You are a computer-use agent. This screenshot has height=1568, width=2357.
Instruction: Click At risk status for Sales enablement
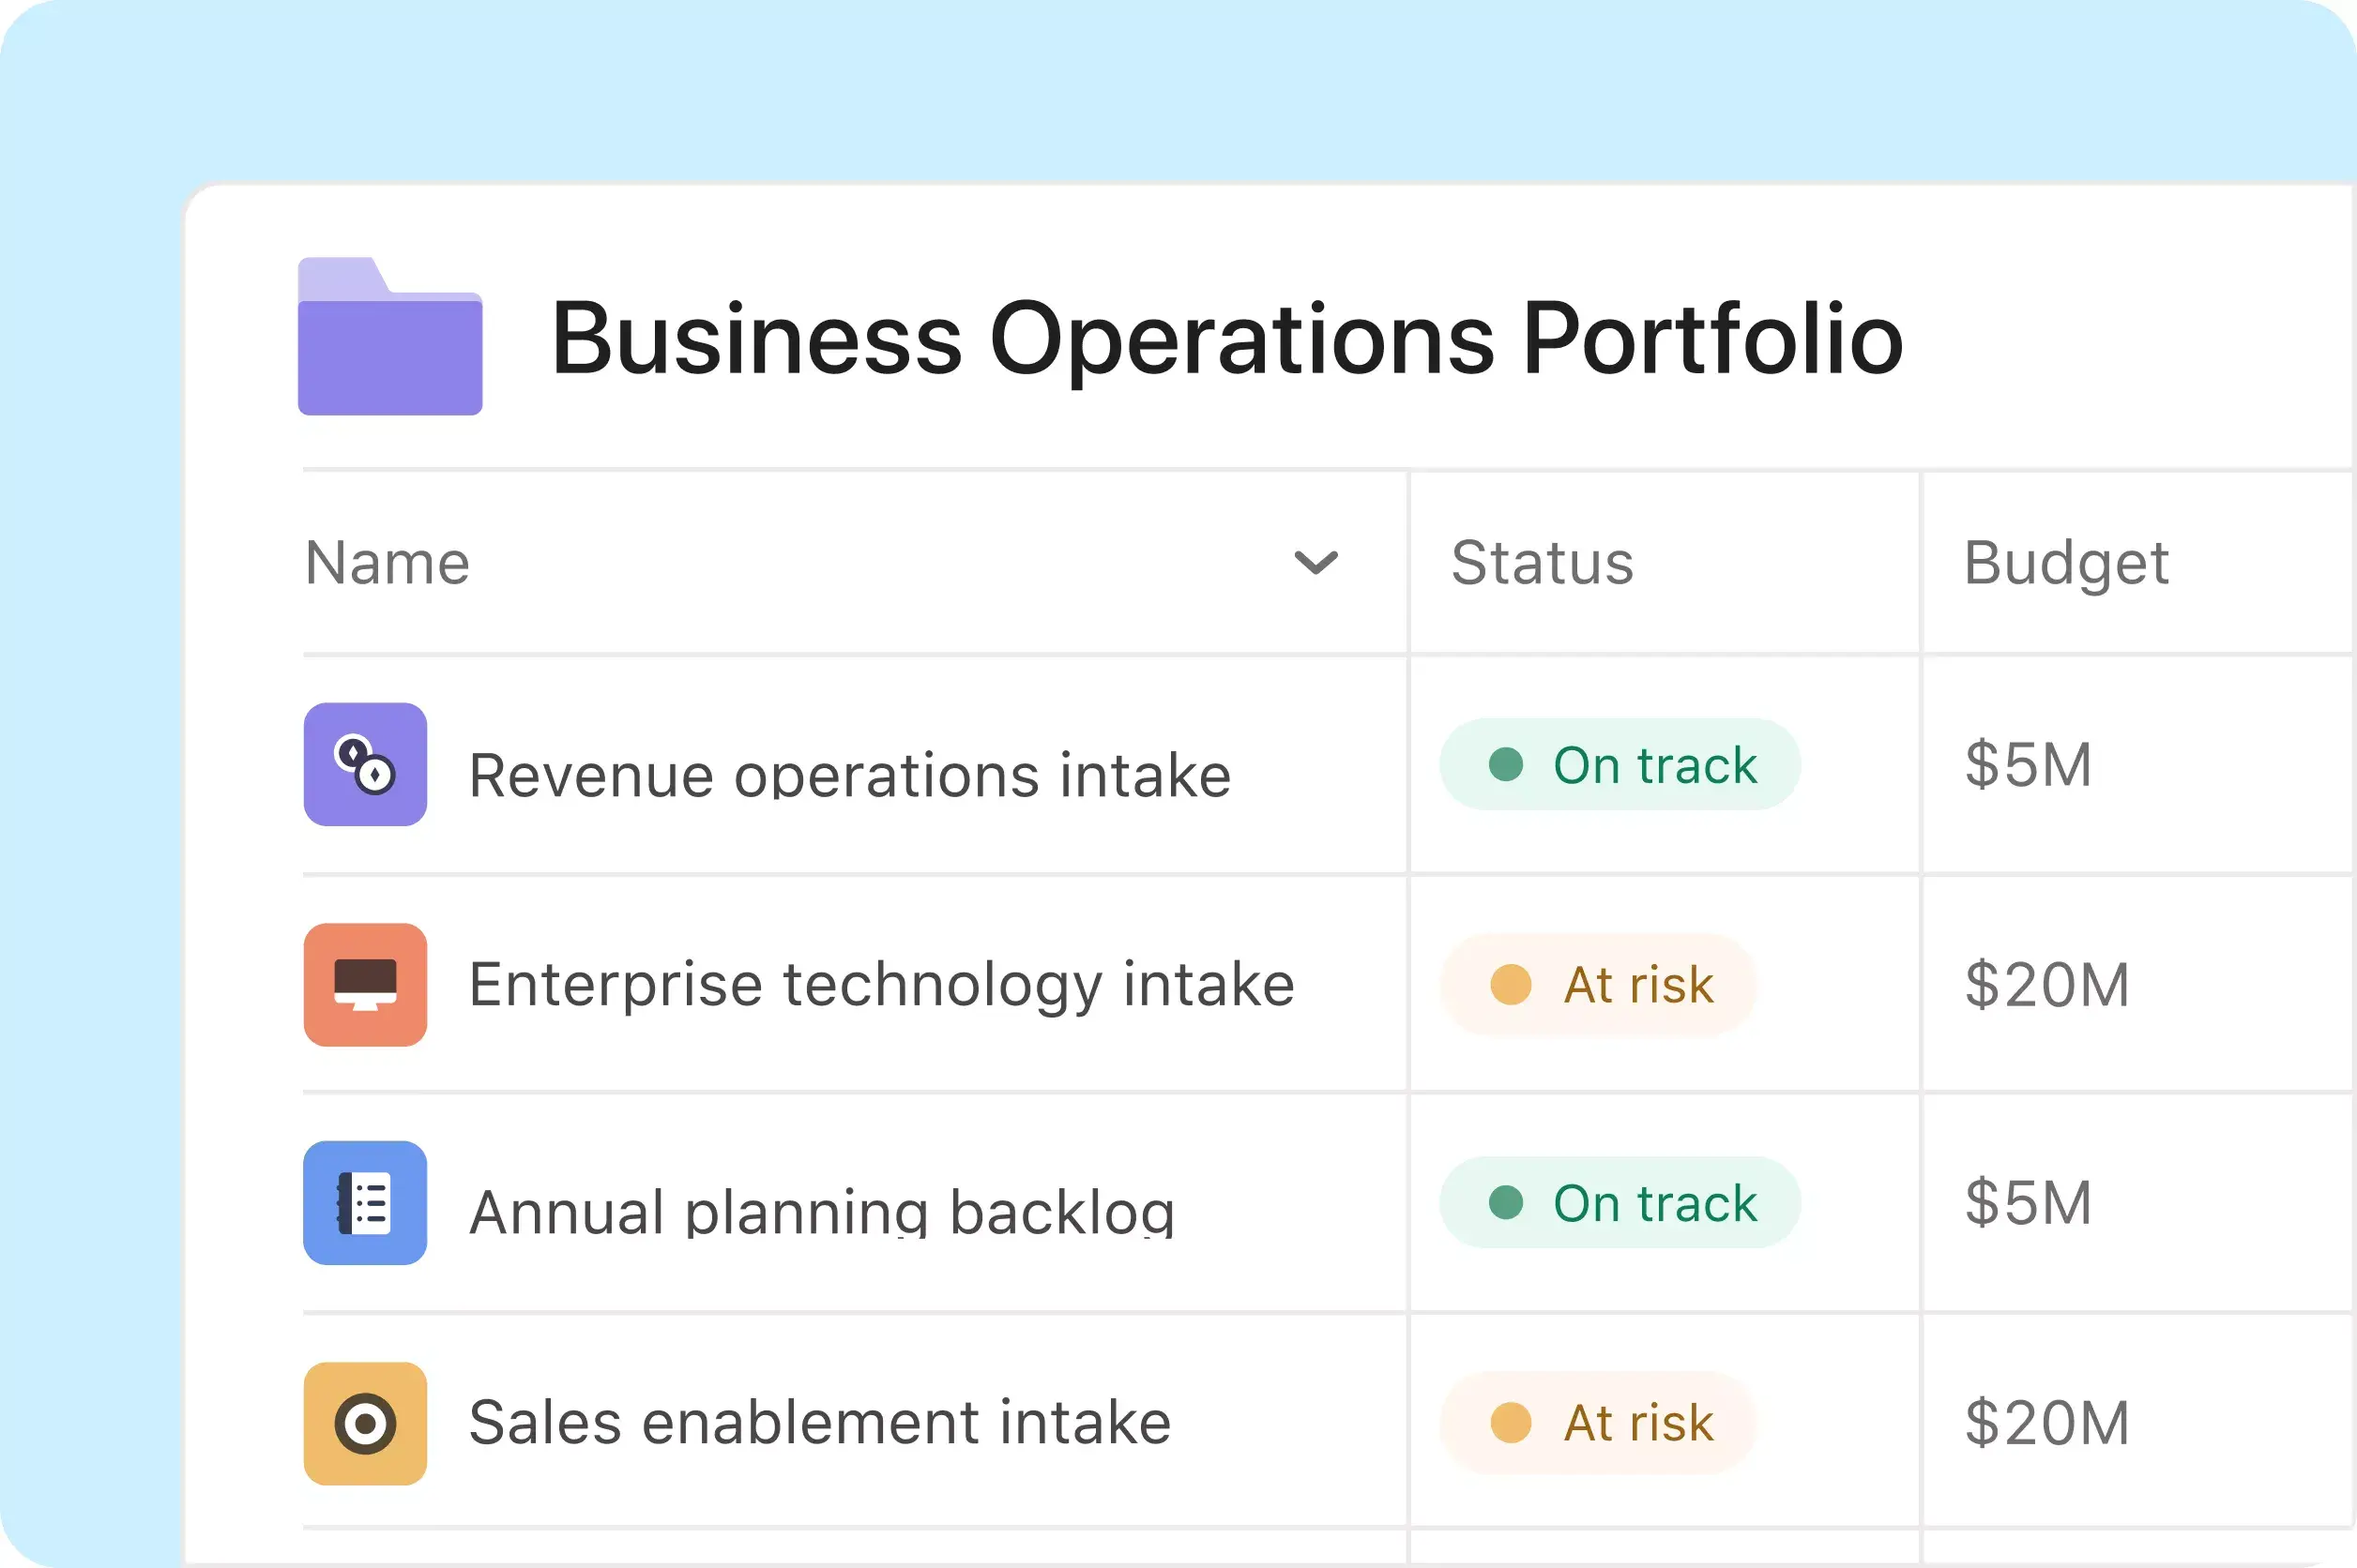click(1599, 1423)
